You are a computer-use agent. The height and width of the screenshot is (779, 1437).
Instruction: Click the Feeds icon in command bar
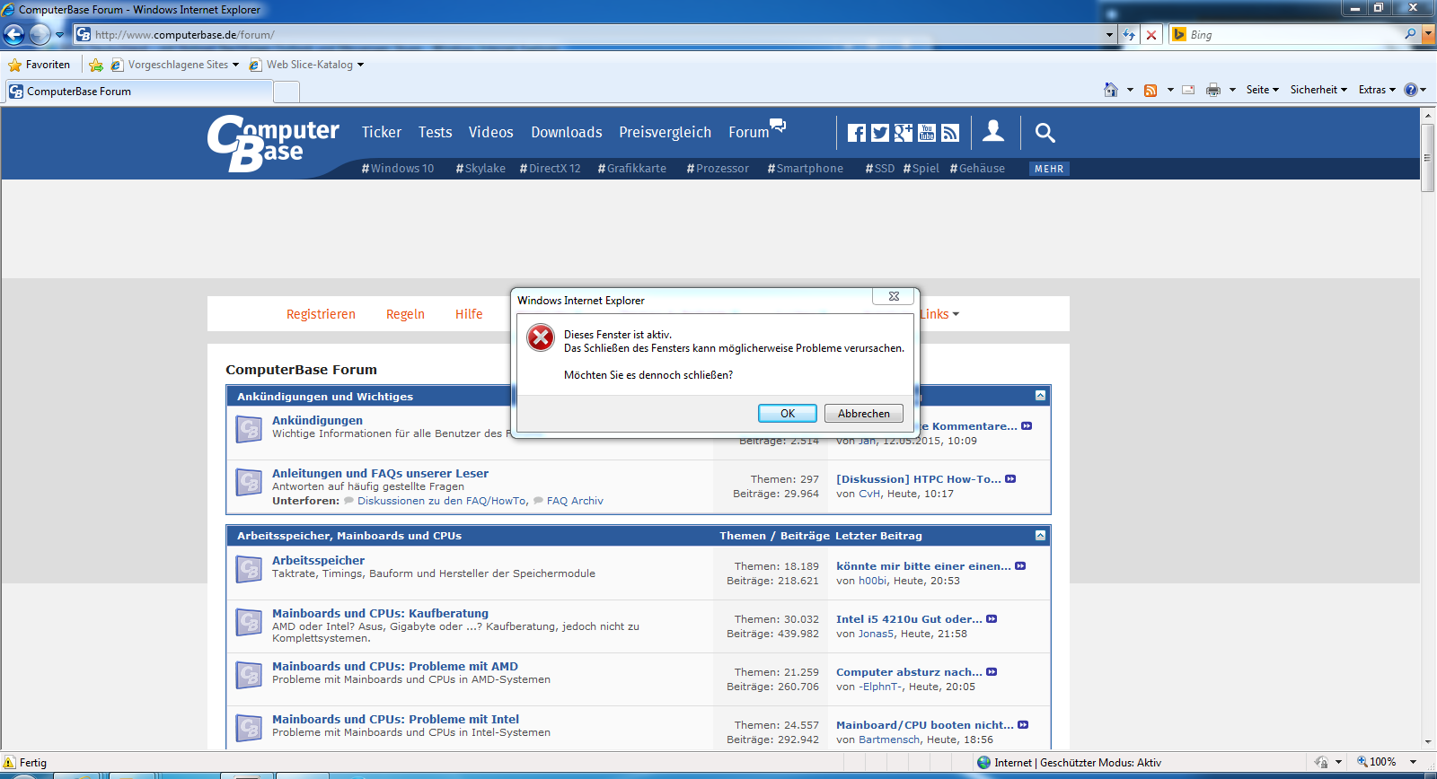click(1150, 90)
